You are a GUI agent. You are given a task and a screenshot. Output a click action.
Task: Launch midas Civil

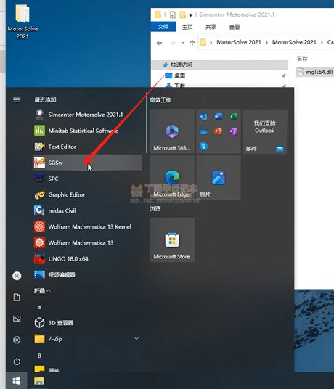coord(87,210)
